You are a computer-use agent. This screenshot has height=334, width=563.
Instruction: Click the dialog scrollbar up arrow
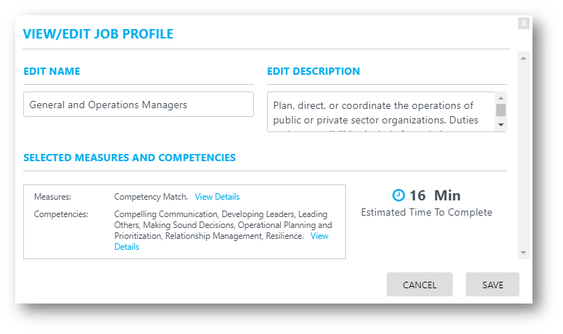point(524,58)
